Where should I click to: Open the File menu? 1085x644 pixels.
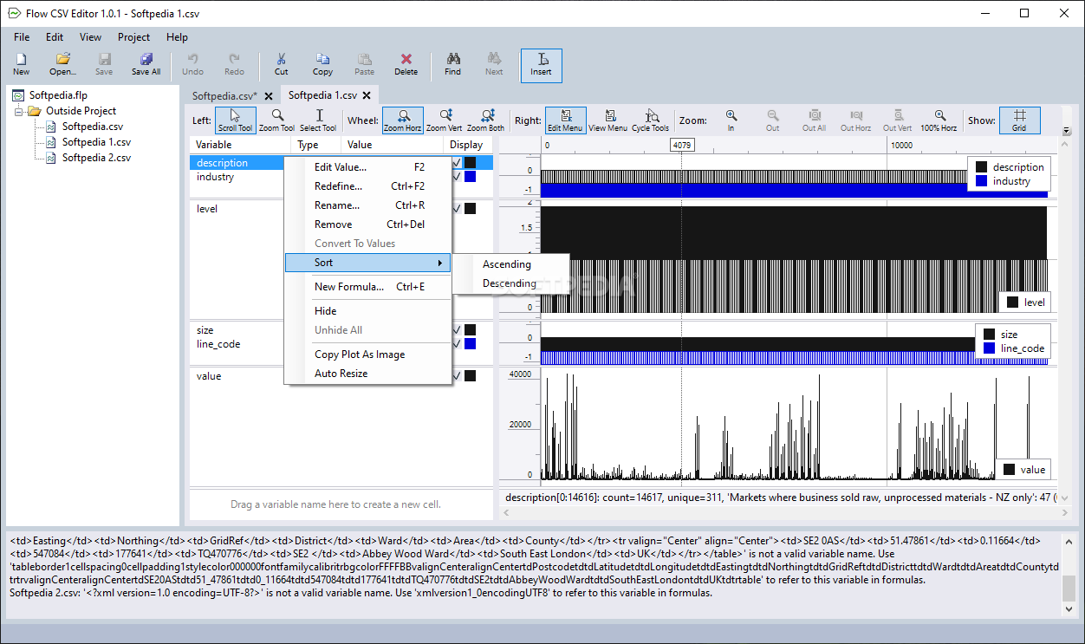pos(22,37)
